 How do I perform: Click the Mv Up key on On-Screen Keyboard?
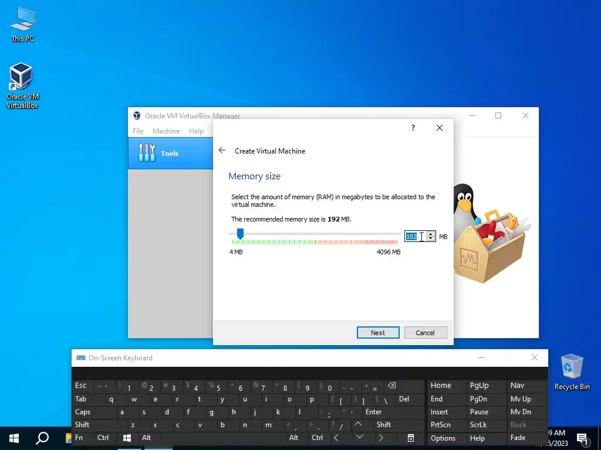pos(526,399)
